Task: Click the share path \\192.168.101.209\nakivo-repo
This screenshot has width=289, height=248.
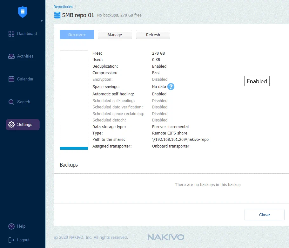Action: coord(180,140)
